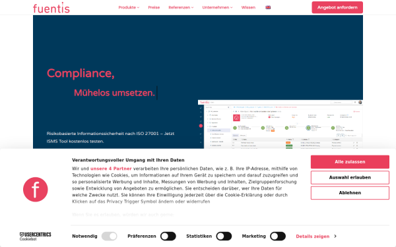The width and height of the screenshot is (396, 247).
Task: Click the round fuentis 'f' cookie banner logo
Action: 36,190
